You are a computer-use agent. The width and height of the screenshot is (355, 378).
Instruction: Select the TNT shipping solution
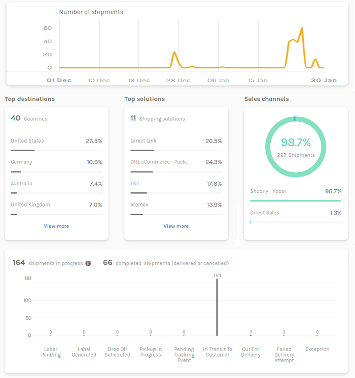(x=176, y=187)
